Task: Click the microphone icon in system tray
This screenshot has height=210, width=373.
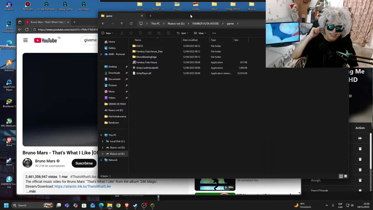Action: click(x=333, y=205)
